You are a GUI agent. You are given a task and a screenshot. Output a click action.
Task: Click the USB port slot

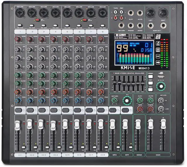(x=161, y=76)
